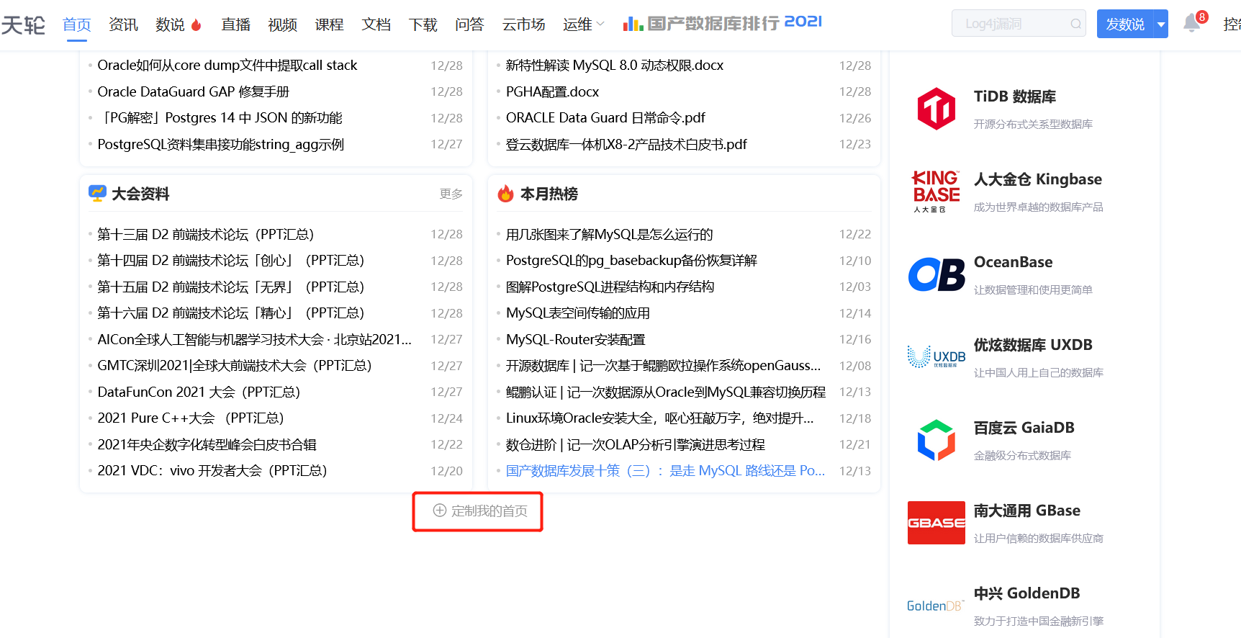Image resolution: width=1241 pixels, height=638 pixels.
Task: Go to the 首页 tab
Action: pos(77,24)
